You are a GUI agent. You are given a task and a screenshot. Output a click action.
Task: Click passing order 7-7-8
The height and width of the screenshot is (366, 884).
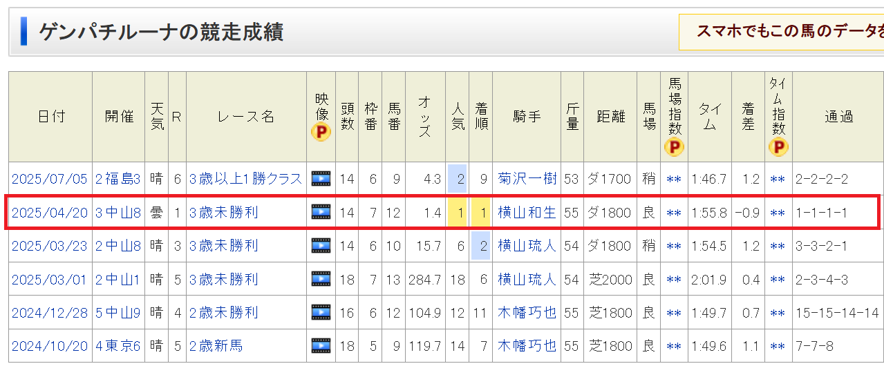pyautogui.click(x=814, y=346)
